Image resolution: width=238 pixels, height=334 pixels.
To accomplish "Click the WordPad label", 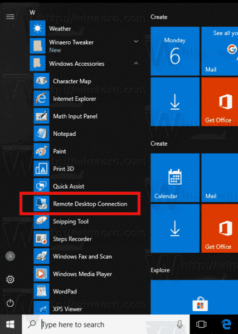I will (x=65, y=291).
